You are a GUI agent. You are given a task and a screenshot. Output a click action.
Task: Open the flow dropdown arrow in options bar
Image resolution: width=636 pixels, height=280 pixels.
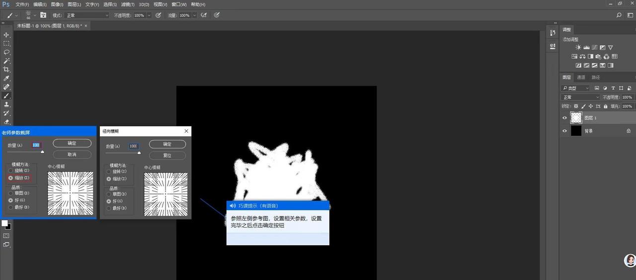pyautogui.click(x=194, y=15)
